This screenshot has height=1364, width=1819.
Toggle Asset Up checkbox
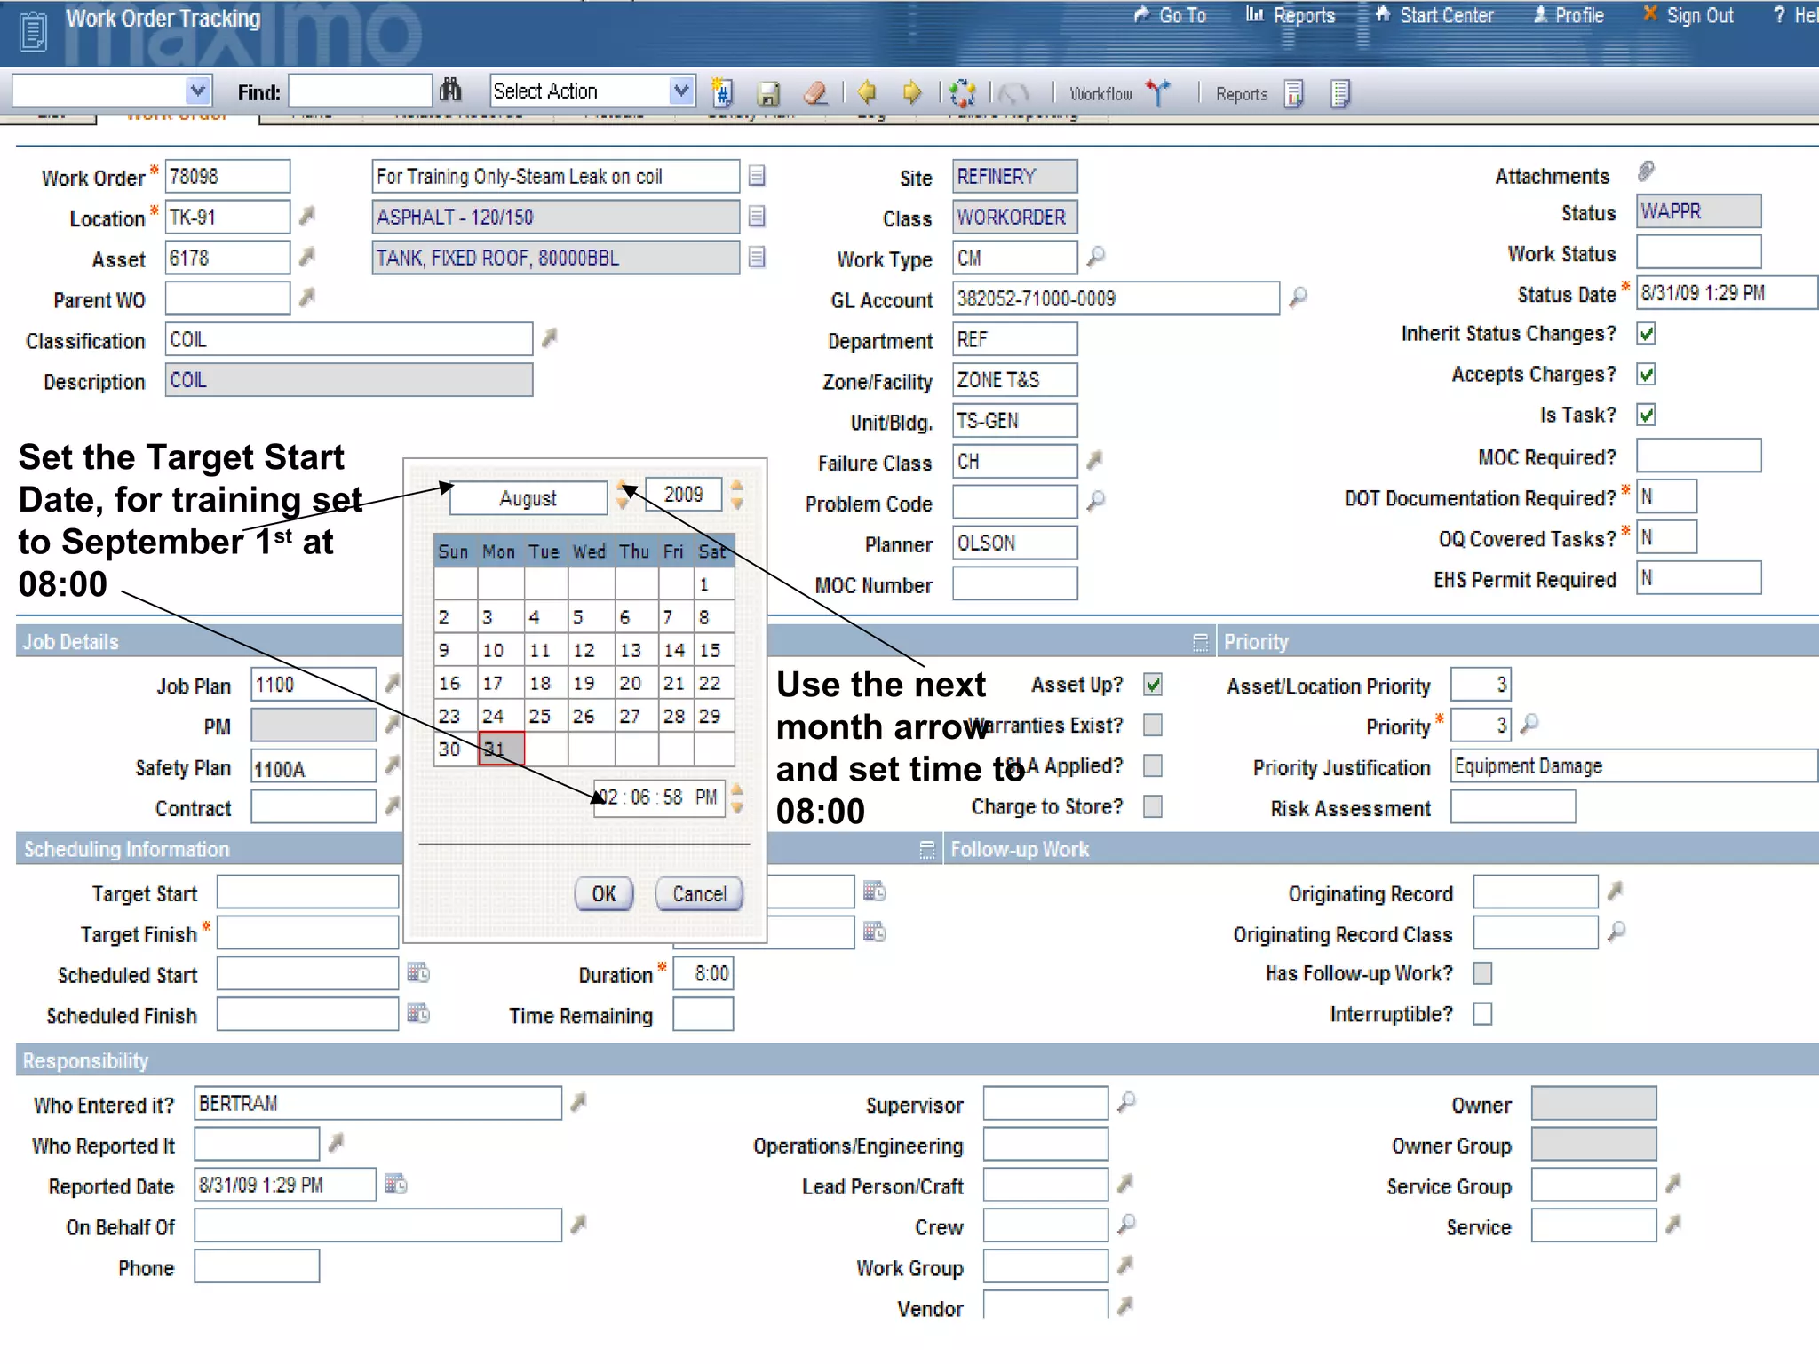pyautogui.click(x=1153, y=685)
